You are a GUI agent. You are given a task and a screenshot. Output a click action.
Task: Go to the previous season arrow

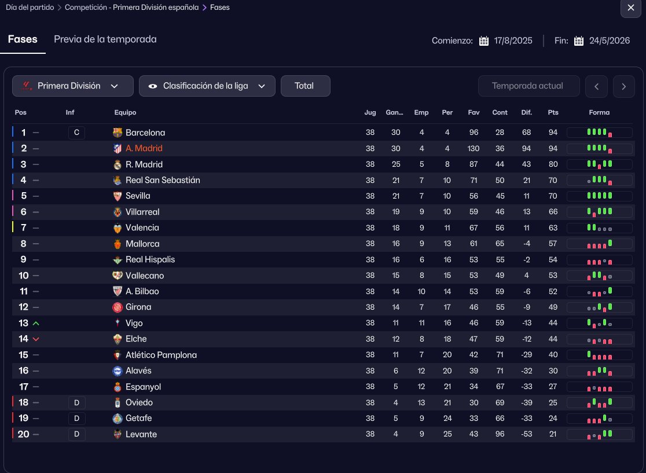596,87
